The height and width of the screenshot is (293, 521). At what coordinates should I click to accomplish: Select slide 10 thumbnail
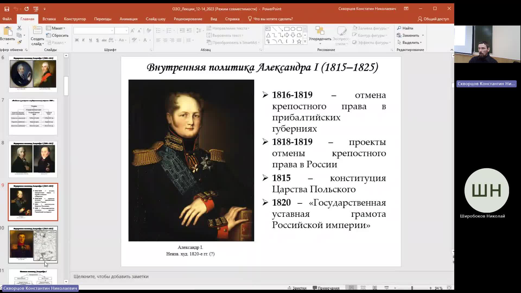pos(33,245)
